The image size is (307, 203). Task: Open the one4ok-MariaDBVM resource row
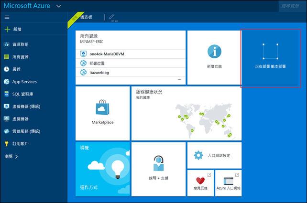tap(131, 54)
